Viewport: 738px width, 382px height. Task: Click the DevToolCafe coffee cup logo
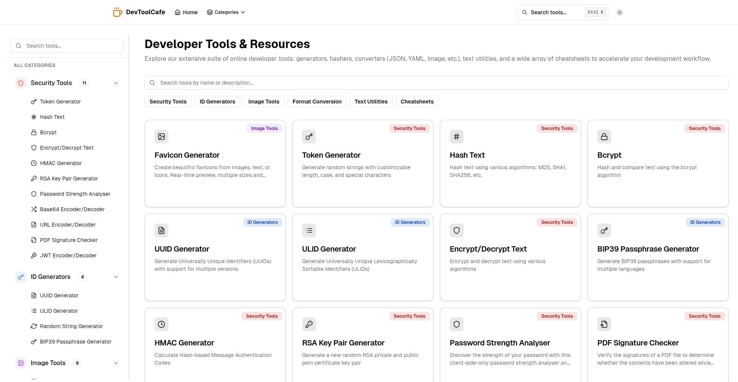point(117,12)
